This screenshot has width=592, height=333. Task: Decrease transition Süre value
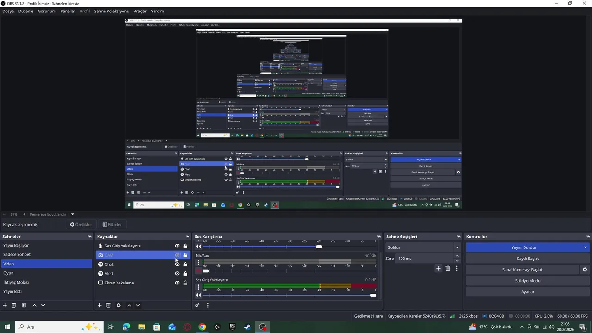coord(457,261)
